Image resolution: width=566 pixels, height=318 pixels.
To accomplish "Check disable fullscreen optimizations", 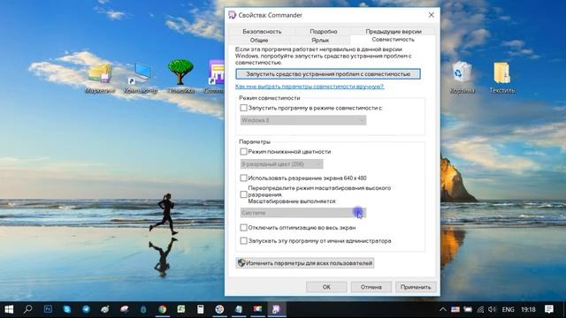I will point(244,228).
